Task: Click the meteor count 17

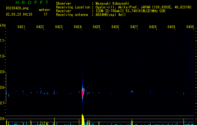Action: tap(45, 14)
